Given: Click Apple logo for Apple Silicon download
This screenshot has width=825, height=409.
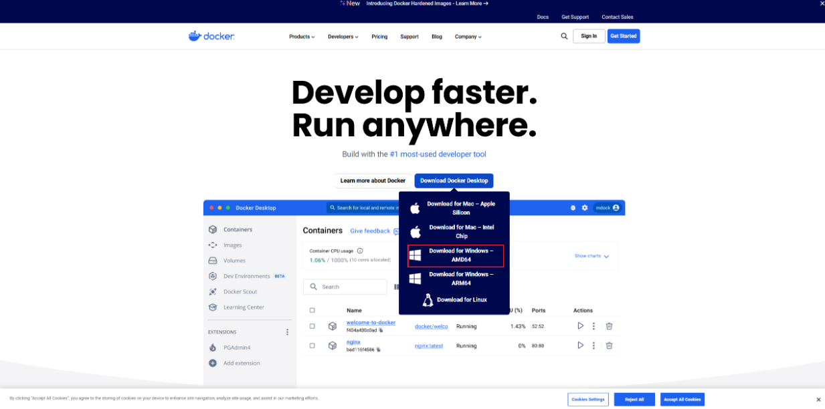Looking at the screenshot, I should [x=415, y=209].
